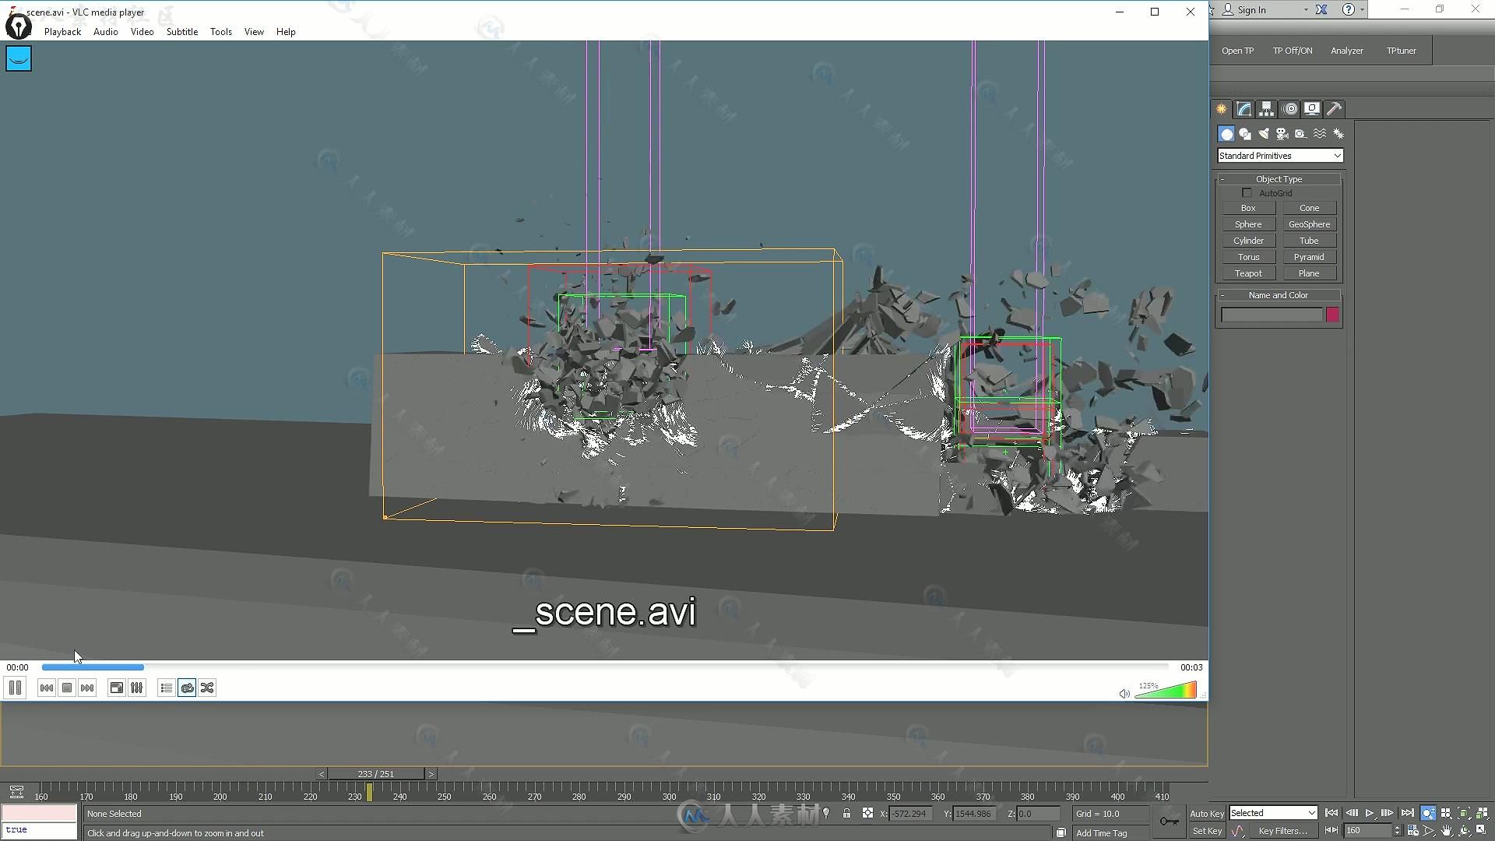Select the Box primitive object type

(x=1247, y=207)
